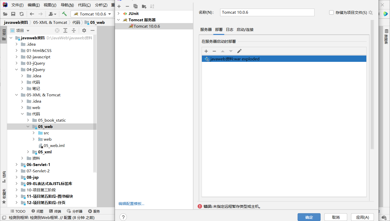Collapse 05_web module node
The width and height of the screenshot is (390, 221).
pos(28,126)
